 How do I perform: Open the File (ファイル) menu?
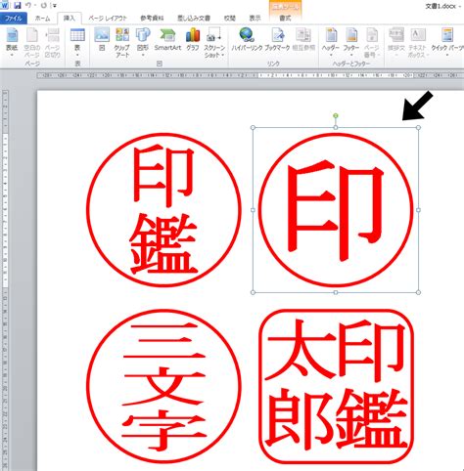(14, 19)
